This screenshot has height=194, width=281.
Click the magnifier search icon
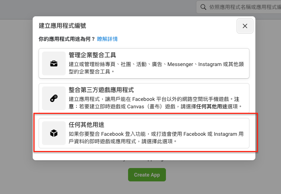tap(203, 7)
